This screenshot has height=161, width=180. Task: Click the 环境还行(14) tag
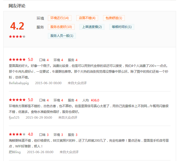click(x=60, y=18)
